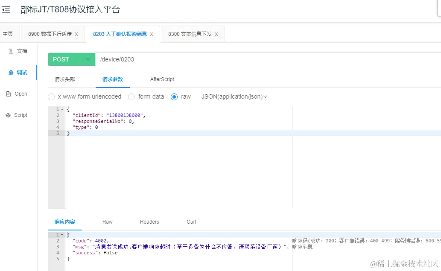Select form-data radio button
This screenshot has height=271, width=441.
click(131, 97)
